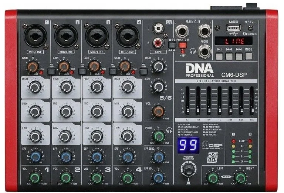
Task: Engage the PAD -20dB switch for channel 3
Action: pyautogui.click(x=113, y=71)
